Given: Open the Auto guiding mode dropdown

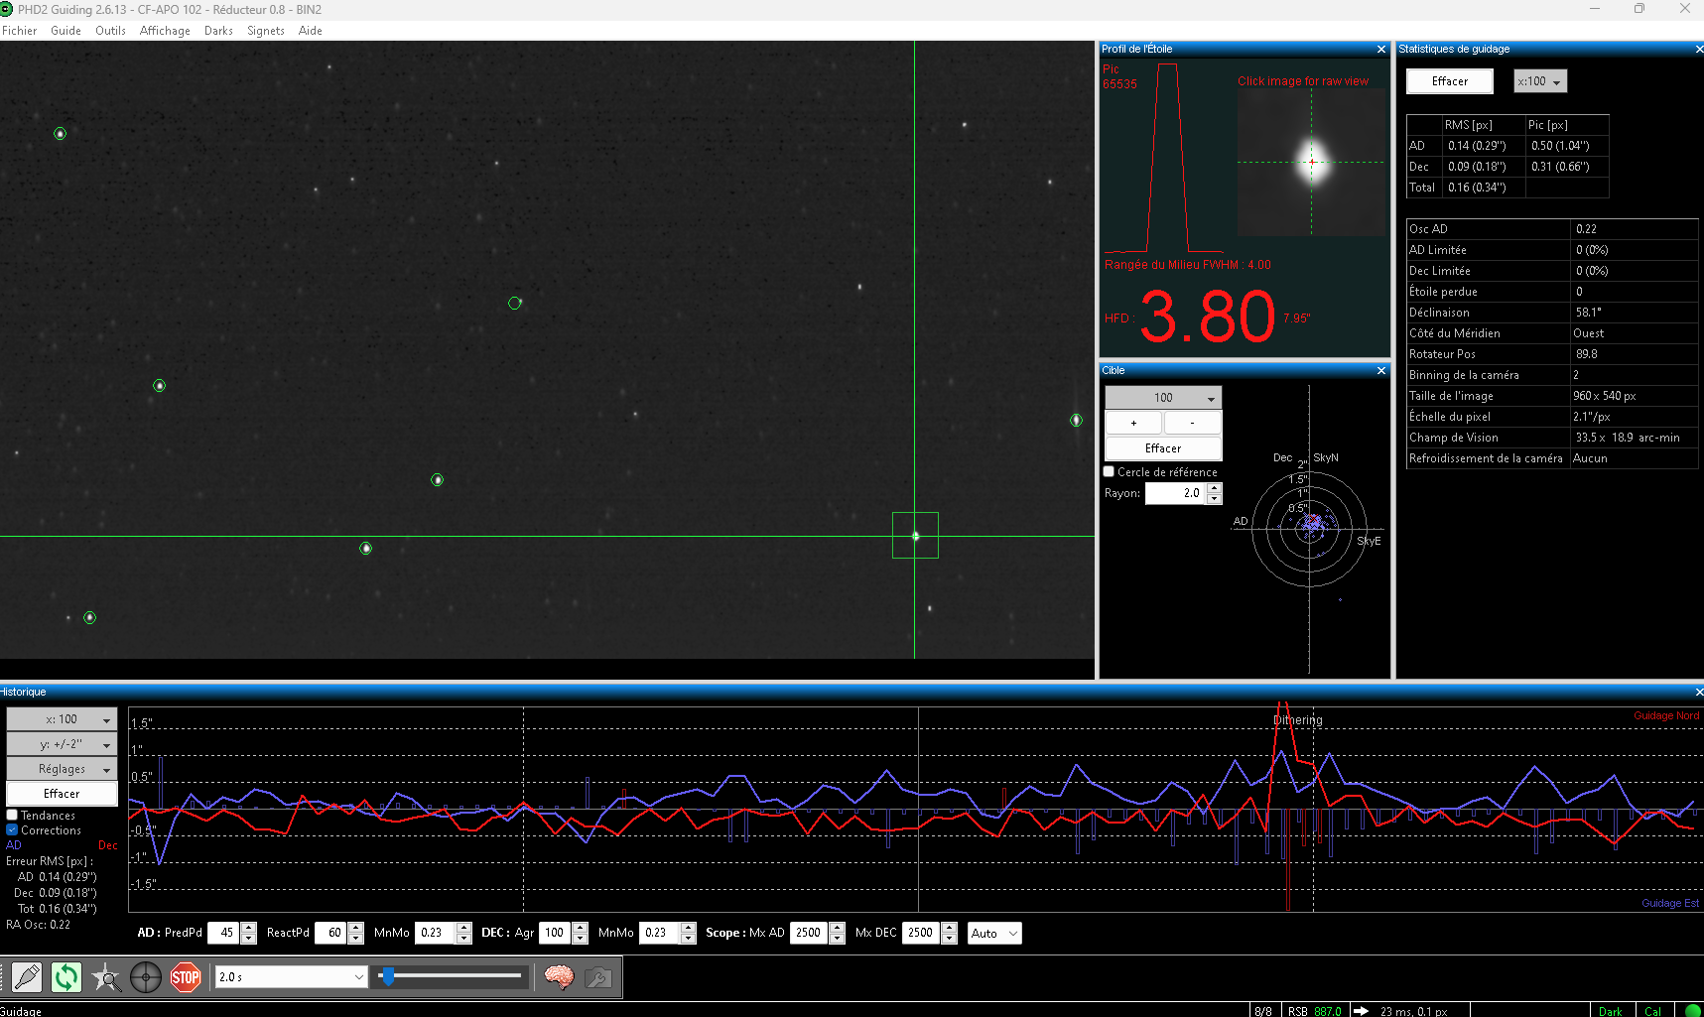Looking at the screenshot, I should point(994,933).
